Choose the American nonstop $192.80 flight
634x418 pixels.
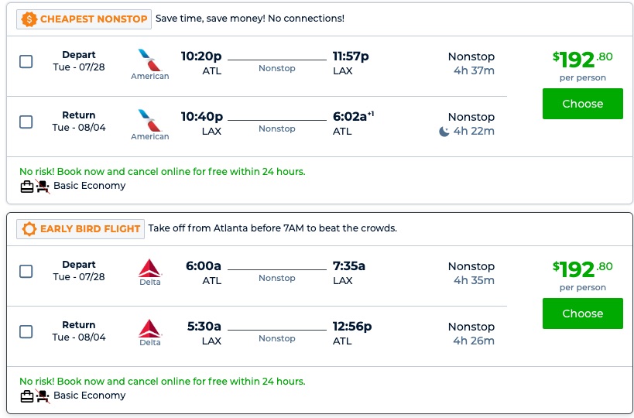click(x=582, y=104)
